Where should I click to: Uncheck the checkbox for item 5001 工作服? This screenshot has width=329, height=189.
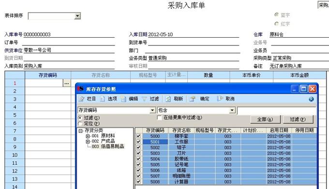click(138, 142)
